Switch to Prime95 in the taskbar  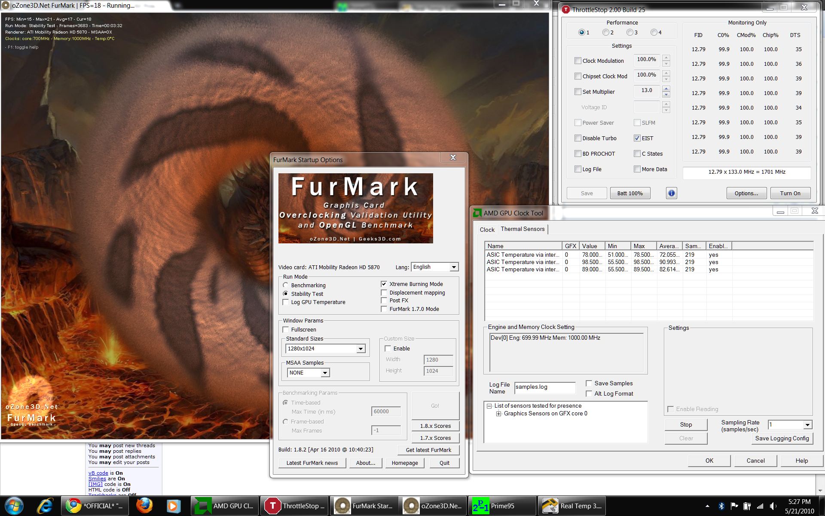502,506
